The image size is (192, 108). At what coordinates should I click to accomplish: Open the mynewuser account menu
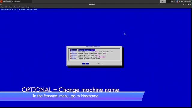pyautogui.click(x=187, y=1)
